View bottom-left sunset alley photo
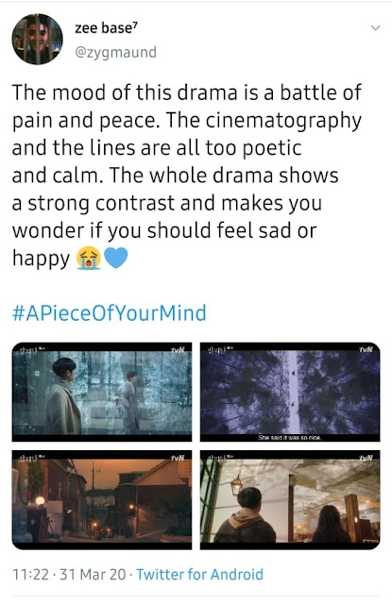Viewport: 392px width, 604px height. point(102,499)
